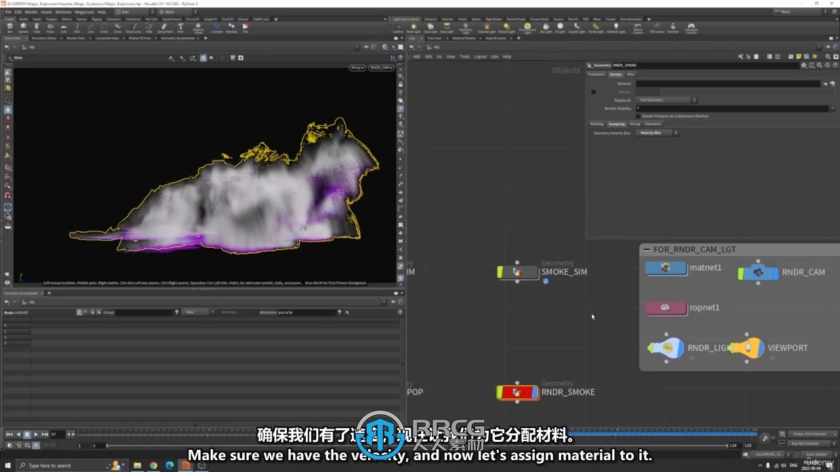
Task: Add a Volume Light from the shelf
Action: pos(486,28)
